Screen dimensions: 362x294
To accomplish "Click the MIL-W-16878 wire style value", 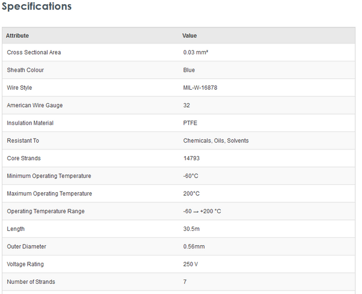I will pyautogui.click(x=200, y=88).
